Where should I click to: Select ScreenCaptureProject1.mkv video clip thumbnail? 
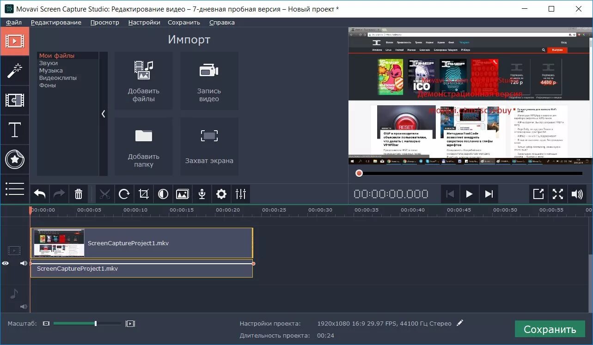tap(59, 243)
